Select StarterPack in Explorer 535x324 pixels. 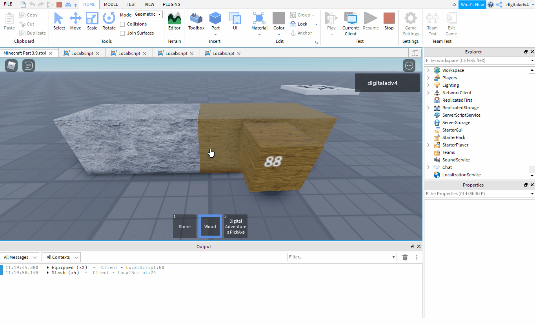tap(453, 137)
